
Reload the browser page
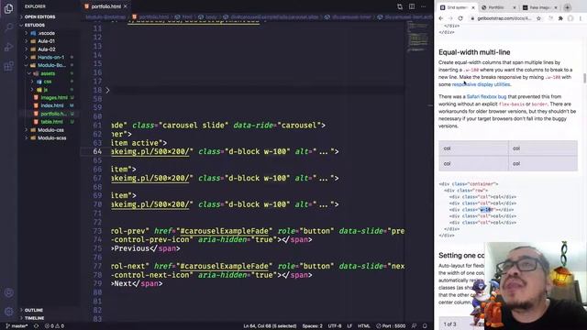point(460,18)
